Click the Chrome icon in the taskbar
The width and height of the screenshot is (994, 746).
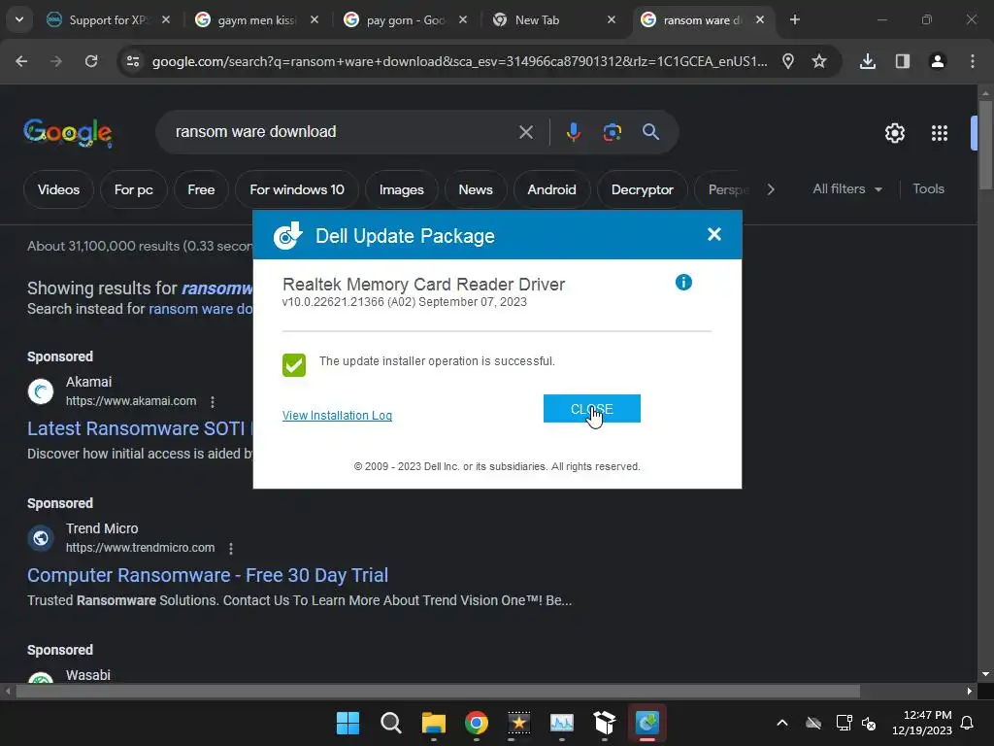pos(476,723)
